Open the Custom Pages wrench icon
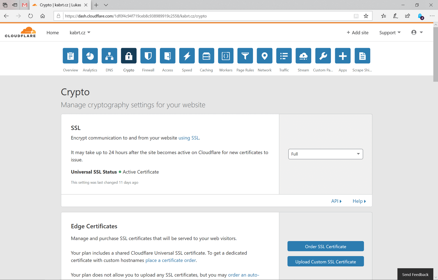This screenshot has width=438, height=280. point(323,56)
